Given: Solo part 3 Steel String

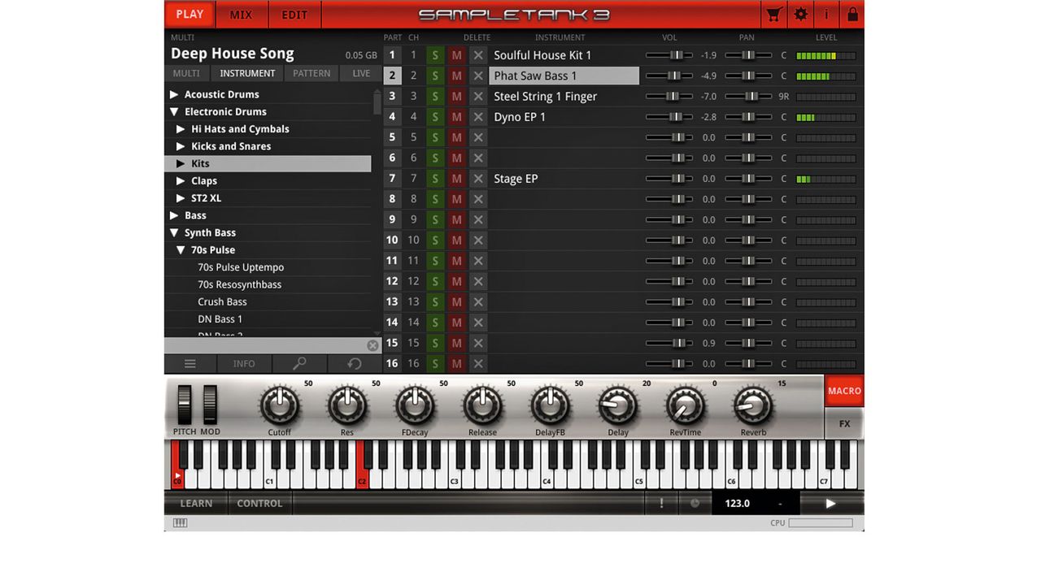Looking at the screenshot, I should [435, 96].
